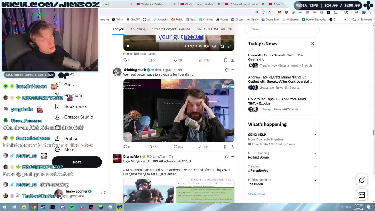
Task: Open Profile in the X sidebar
Action: point(66,139)
